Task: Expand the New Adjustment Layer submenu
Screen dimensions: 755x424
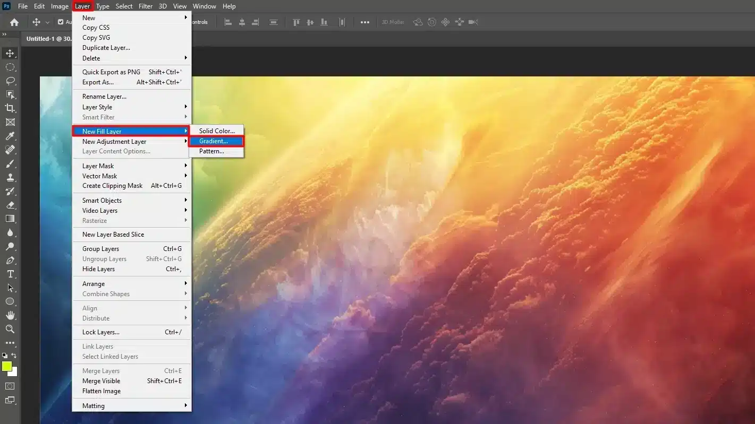Action: [132, 142]
